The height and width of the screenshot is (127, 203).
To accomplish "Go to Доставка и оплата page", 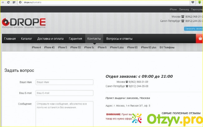I will click(x=51, y=39).
